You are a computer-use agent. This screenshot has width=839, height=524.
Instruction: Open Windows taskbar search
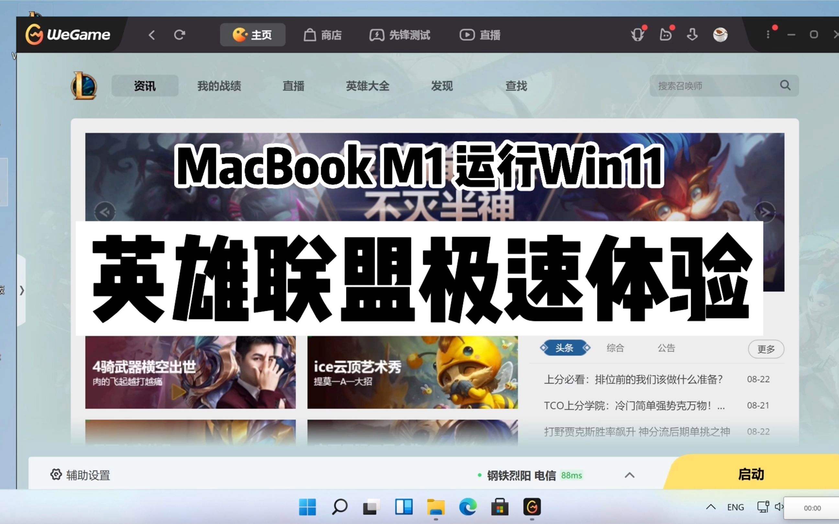click(x=340, y=508)
